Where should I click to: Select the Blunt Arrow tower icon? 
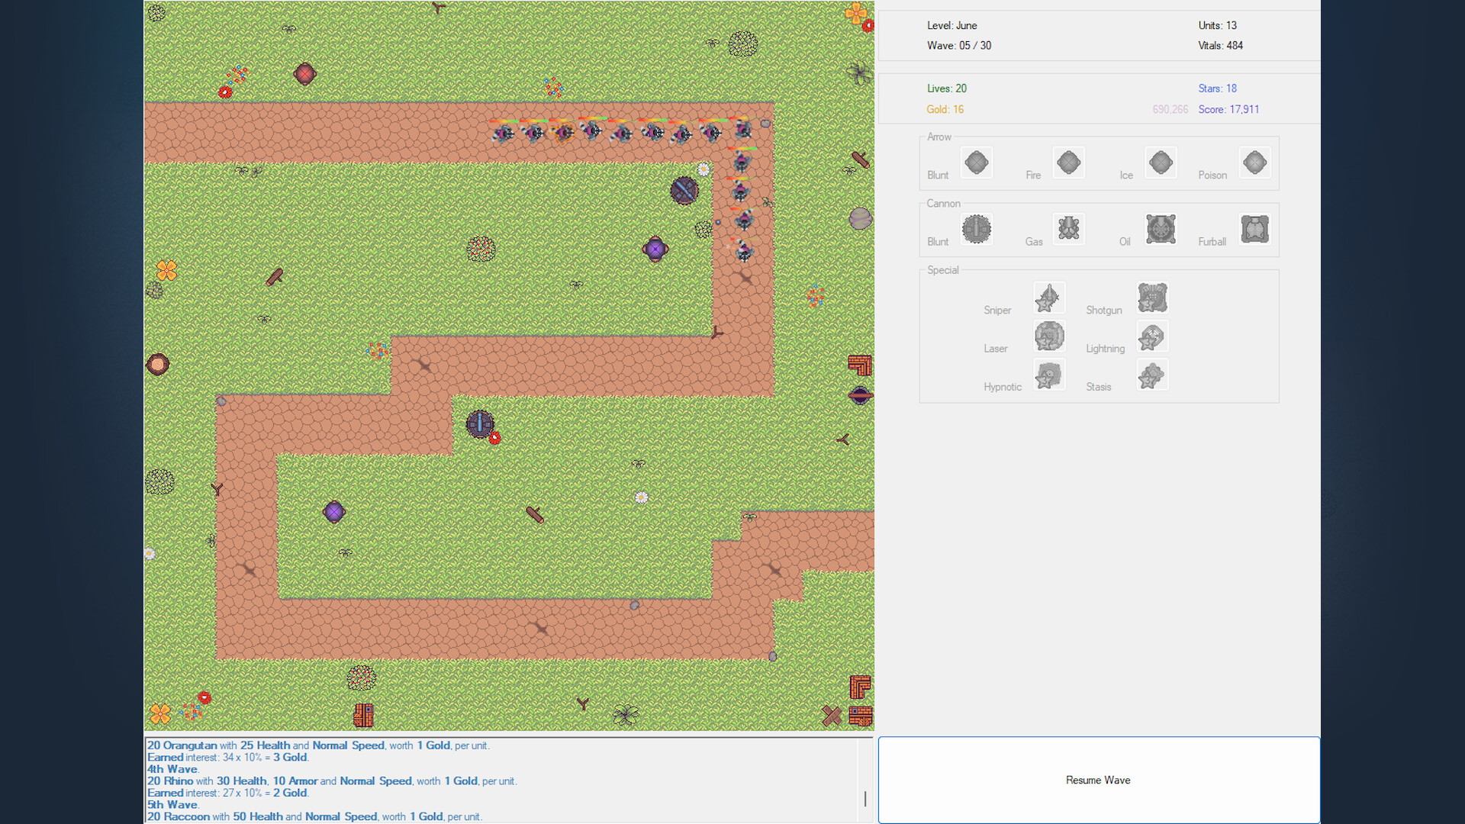click(977, 163)
